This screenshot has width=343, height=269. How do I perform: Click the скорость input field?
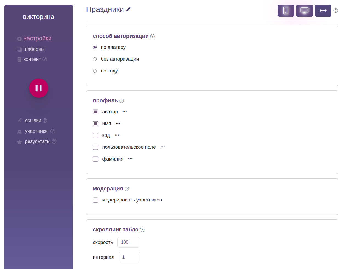coord(128,242)
